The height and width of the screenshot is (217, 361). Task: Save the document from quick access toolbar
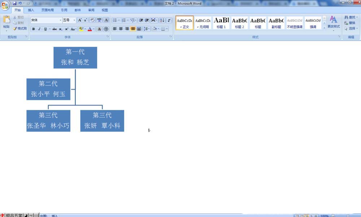[14, 3]
